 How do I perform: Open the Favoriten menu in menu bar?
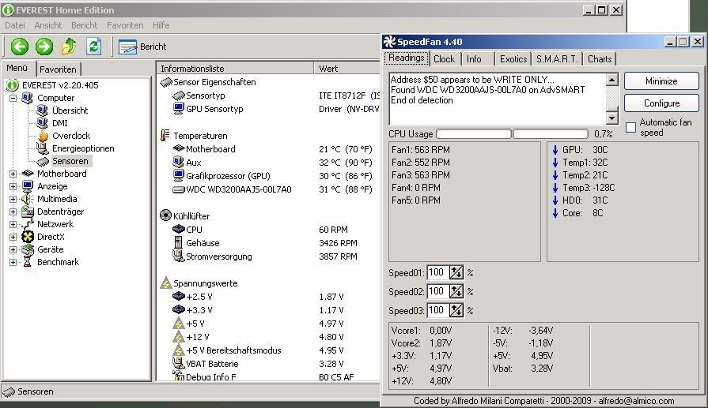[125, 26]
